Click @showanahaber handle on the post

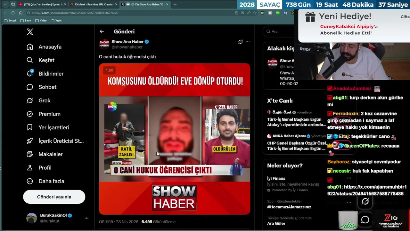pyautogui.click(x=127, y=47)
